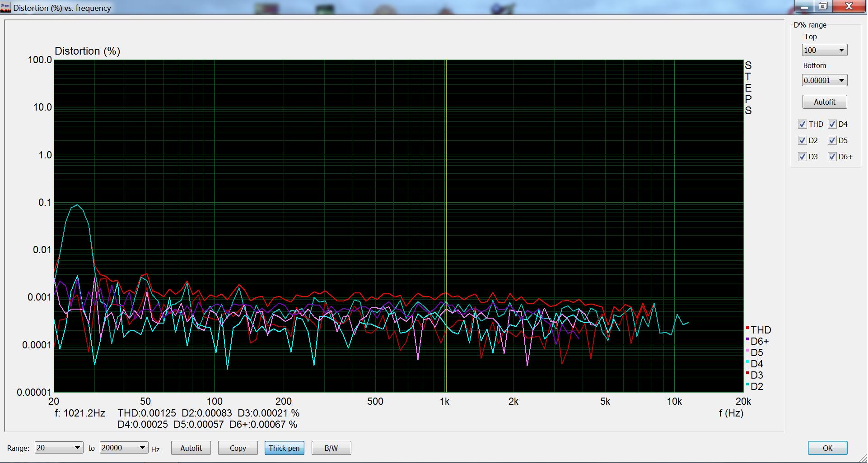Click the THD legend entry

758,330
